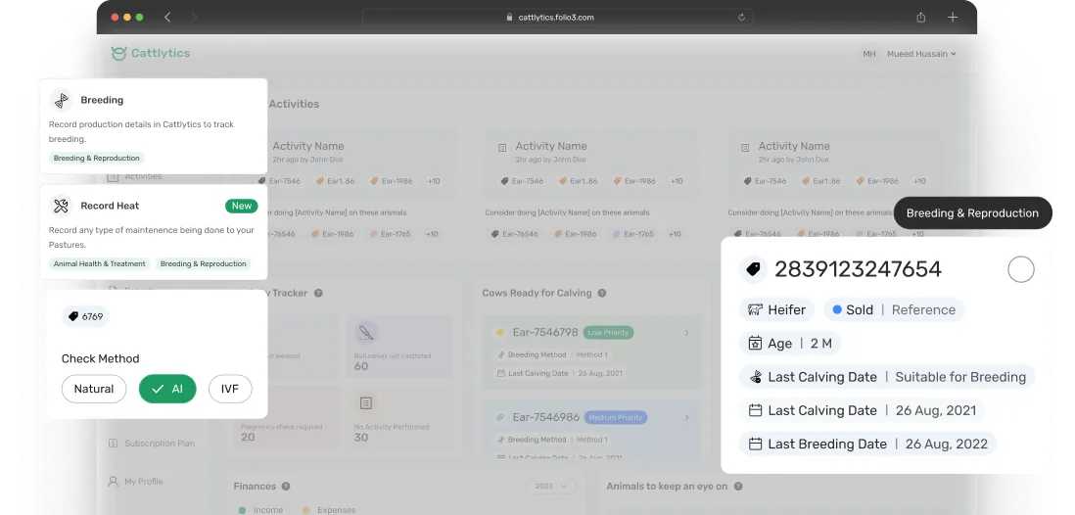The width and height of the screenshot is (1075, 515).
Task: Click the browser share icon
Action: (x=920, y=18)
